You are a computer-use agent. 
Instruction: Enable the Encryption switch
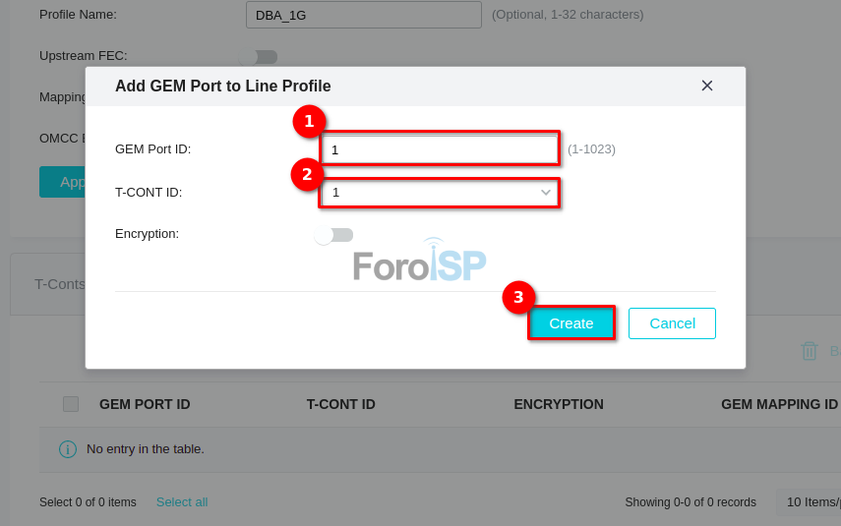(333, 235)
